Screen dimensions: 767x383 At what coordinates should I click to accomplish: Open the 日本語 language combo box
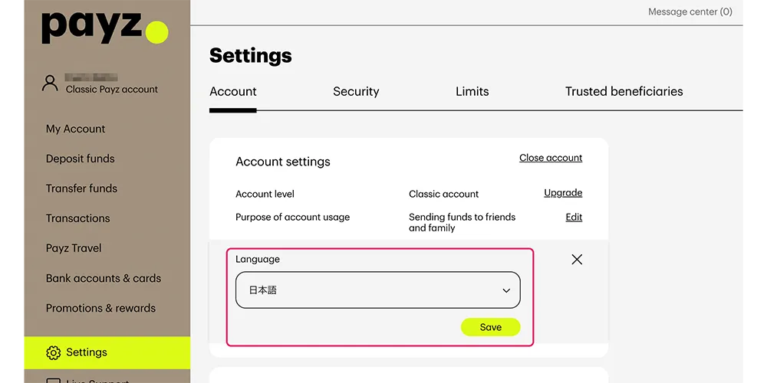[x=377, y=291]
